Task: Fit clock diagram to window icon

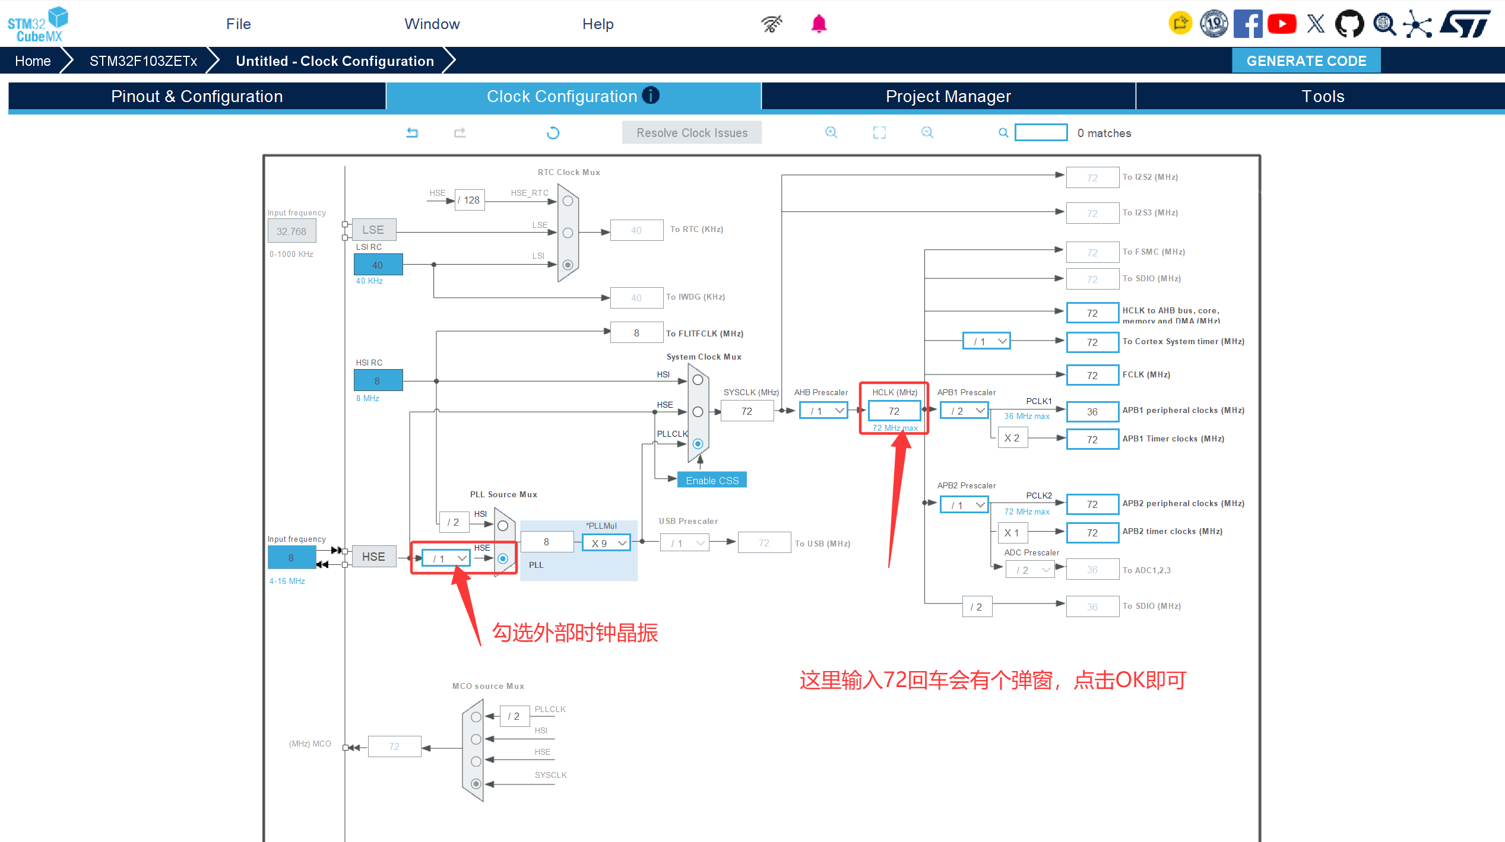Action: (x=879, y=133)
